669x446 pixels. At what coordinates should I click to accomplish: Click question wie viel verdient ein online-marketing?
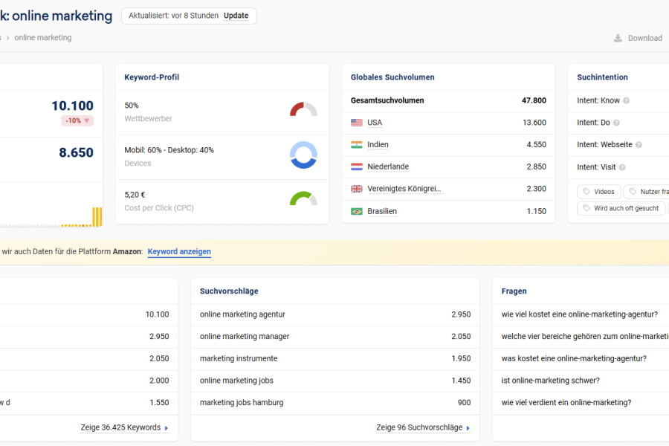pos(566,402)
